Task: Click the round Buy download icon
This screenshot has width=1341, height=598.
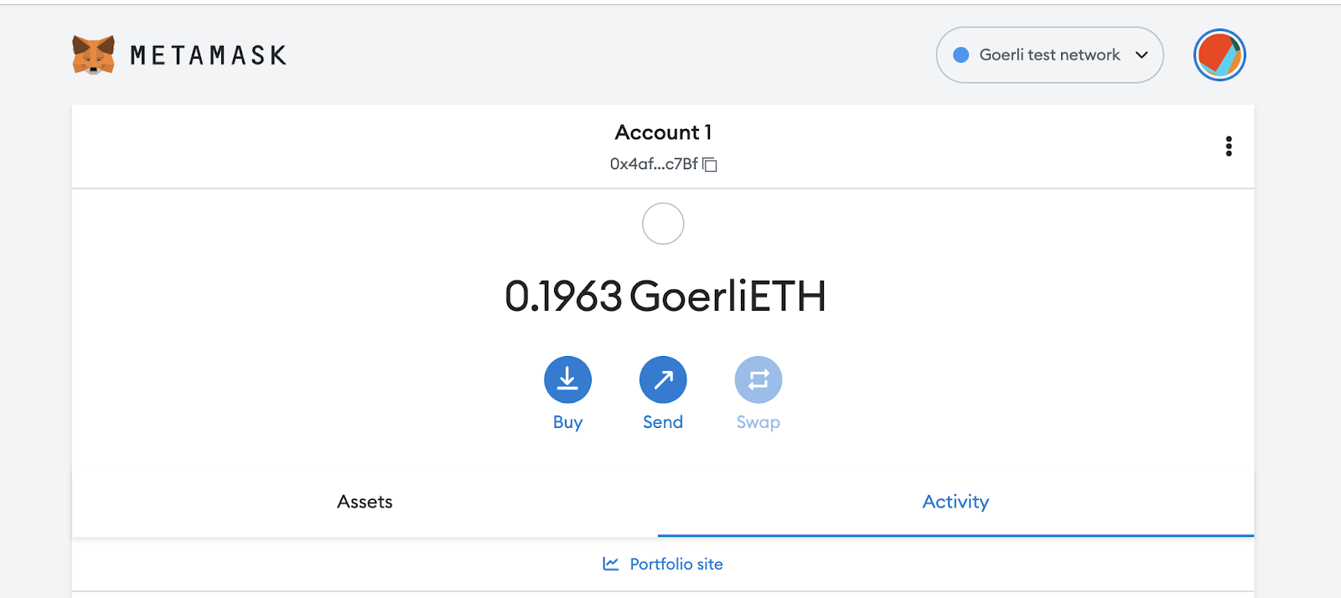Action: click(x=567, y=380)
